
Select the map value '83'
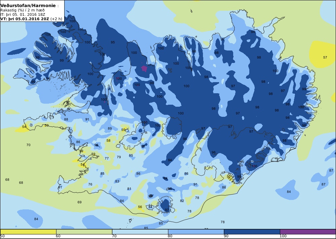(117, 181)
